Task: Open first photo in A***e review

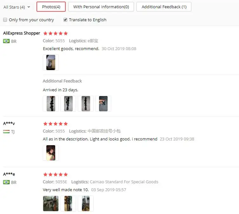Action: click(x=51, y=204)
